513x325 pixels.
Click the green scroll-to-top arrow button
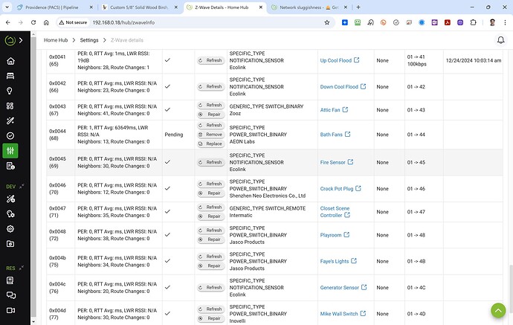tap(498, 310)
